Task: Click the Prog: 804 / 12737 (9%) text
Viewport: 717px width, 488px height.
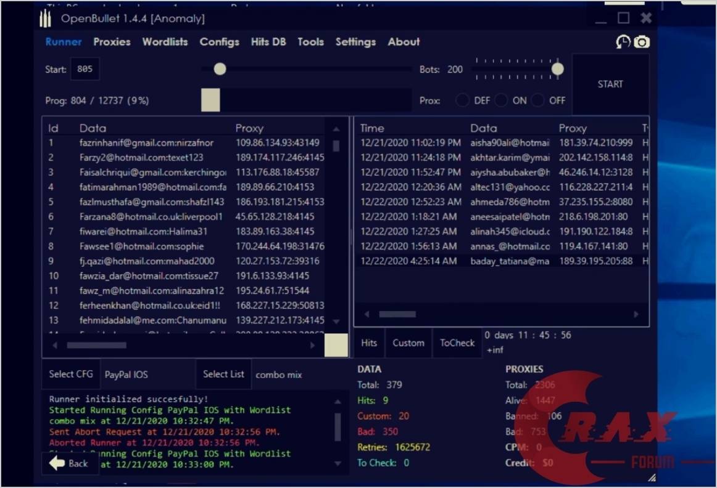Action: coord(97,100)
